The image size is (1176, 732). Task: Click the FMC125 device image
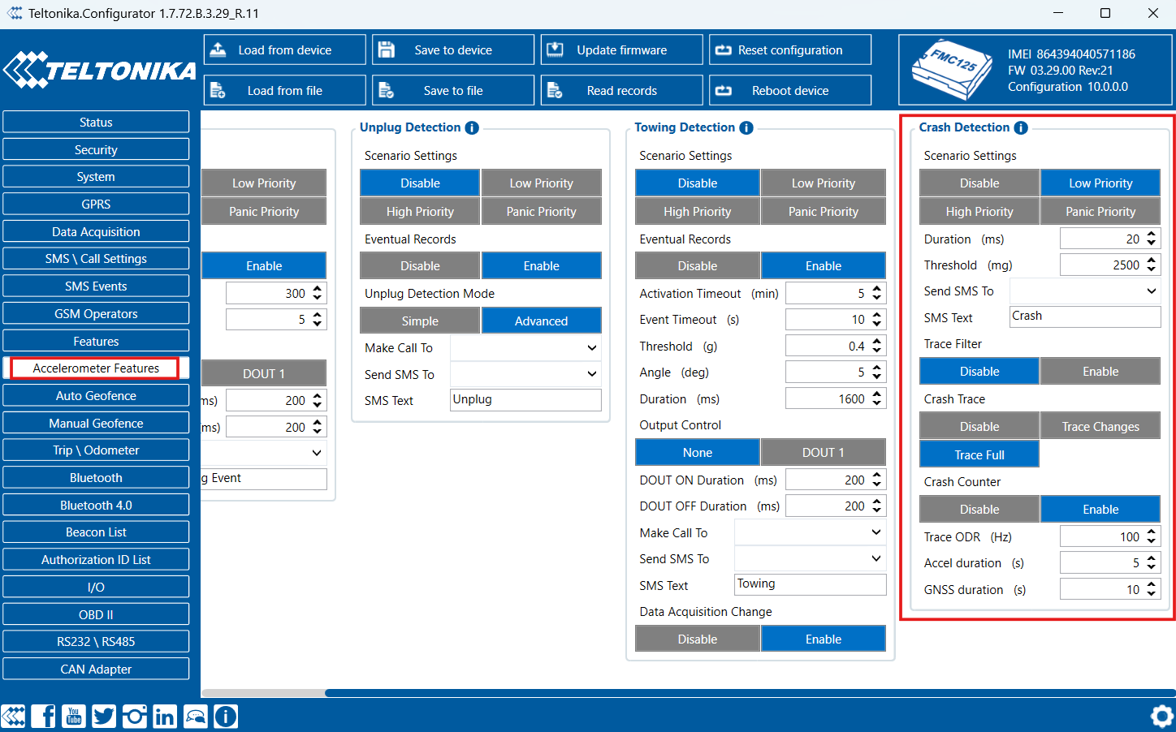952,70
